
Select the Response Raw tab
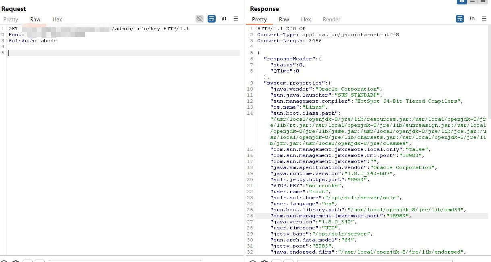[x=284, y=19]
